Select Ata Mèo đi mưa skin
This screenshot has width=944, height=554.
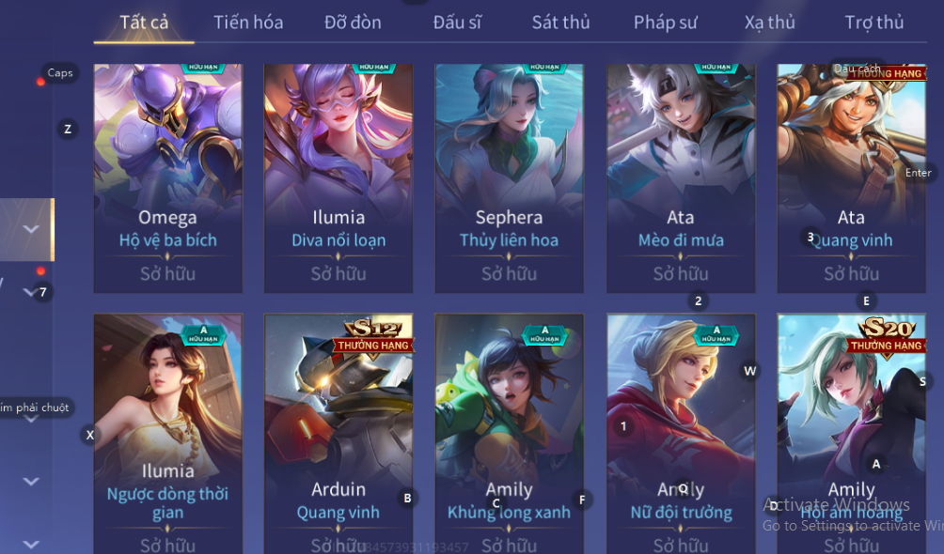pos(681,178)
